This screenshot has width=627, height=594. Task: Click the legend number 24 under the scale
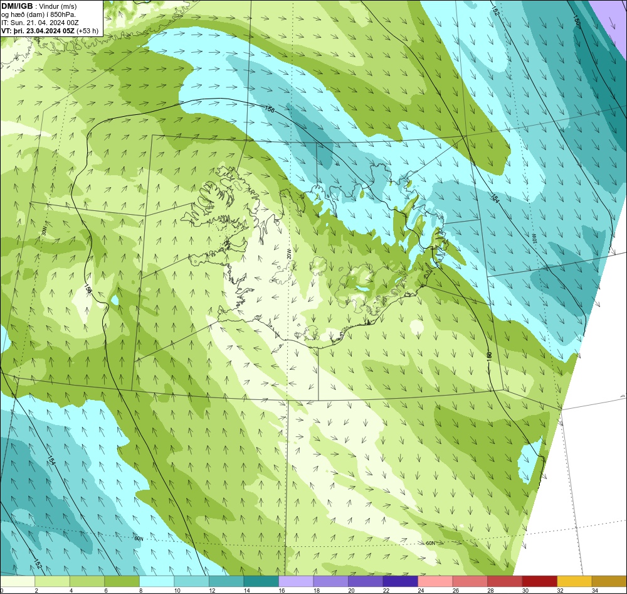421,590
